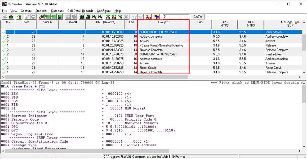Click the file path in the status bar
Screen dimensions: 307x159
(x=137, y=157)
